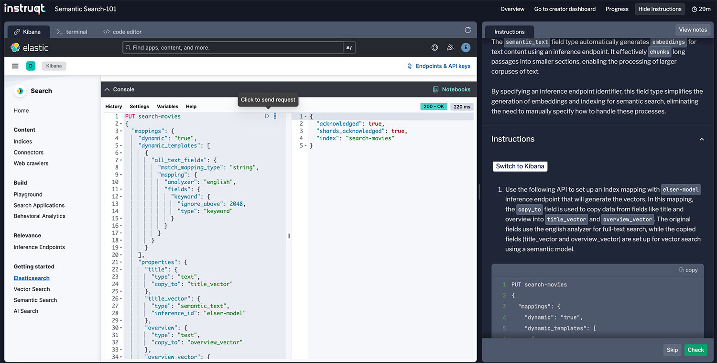Open AI Search in the sidebar
Viewport: 717px width, 363px height.
coord(26,311)
